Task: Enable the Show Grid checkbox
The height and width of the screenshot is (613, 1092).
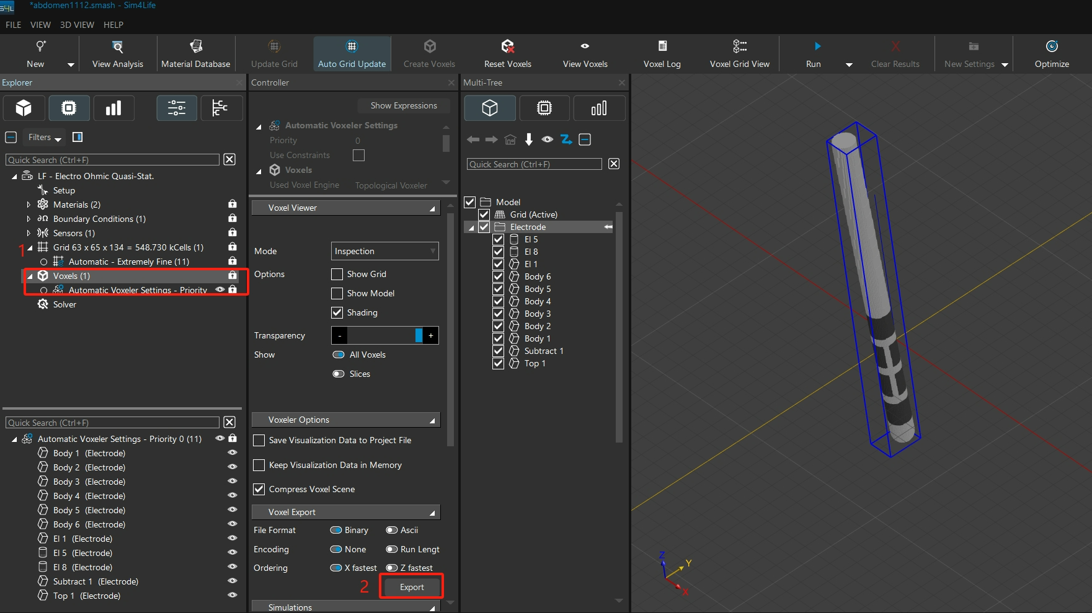Action: (337, 274)
